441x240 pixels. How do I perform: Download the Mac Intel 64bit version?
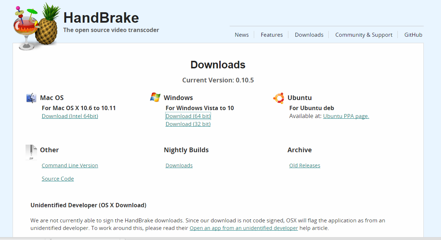pyautogui.click(x=70, y=116)
